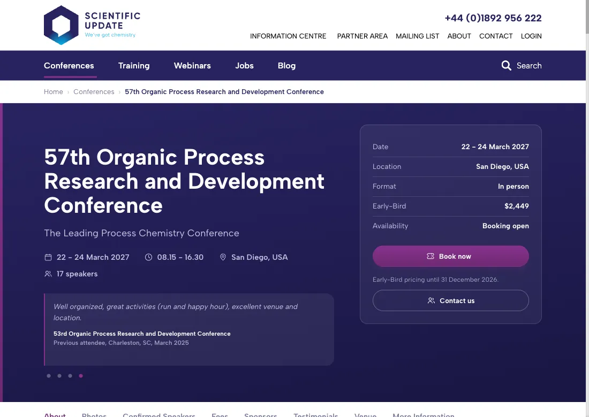The image size is (589, 417).
Task: Go to Conferences breadcrumb
Action: tap(94, 92)
